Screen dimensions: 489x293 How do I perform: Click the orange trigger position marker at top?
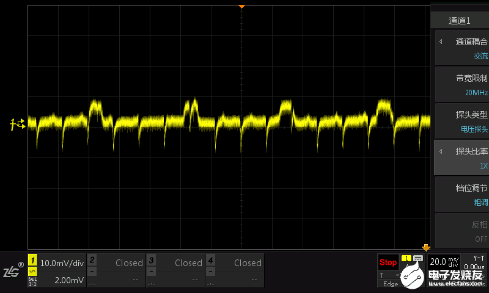pos(241,7)
